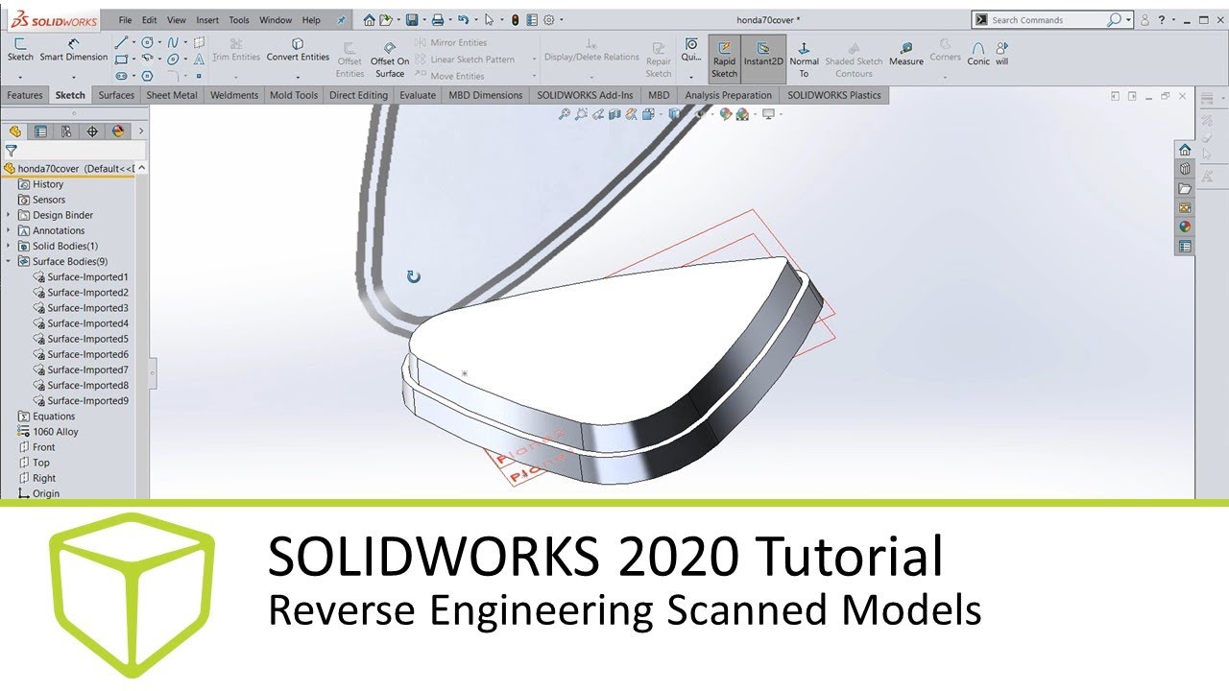Open Appearances color ball in task pane
This screenshot has width=1229, height=691.
[1185, 226]
